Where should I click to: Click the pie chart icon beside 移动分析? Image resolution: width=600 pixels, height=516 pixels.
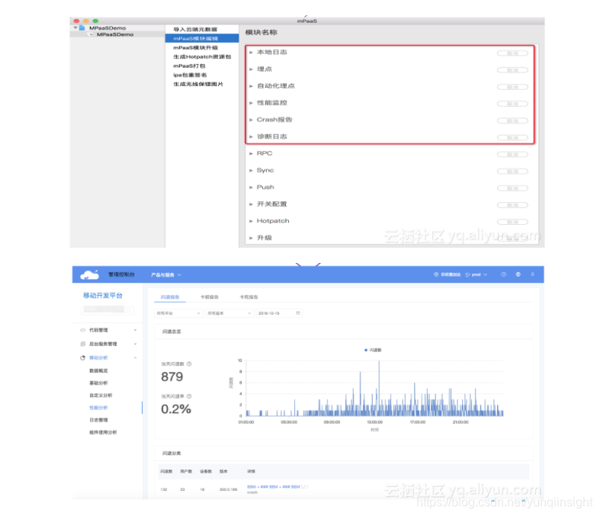pos(82,357)
